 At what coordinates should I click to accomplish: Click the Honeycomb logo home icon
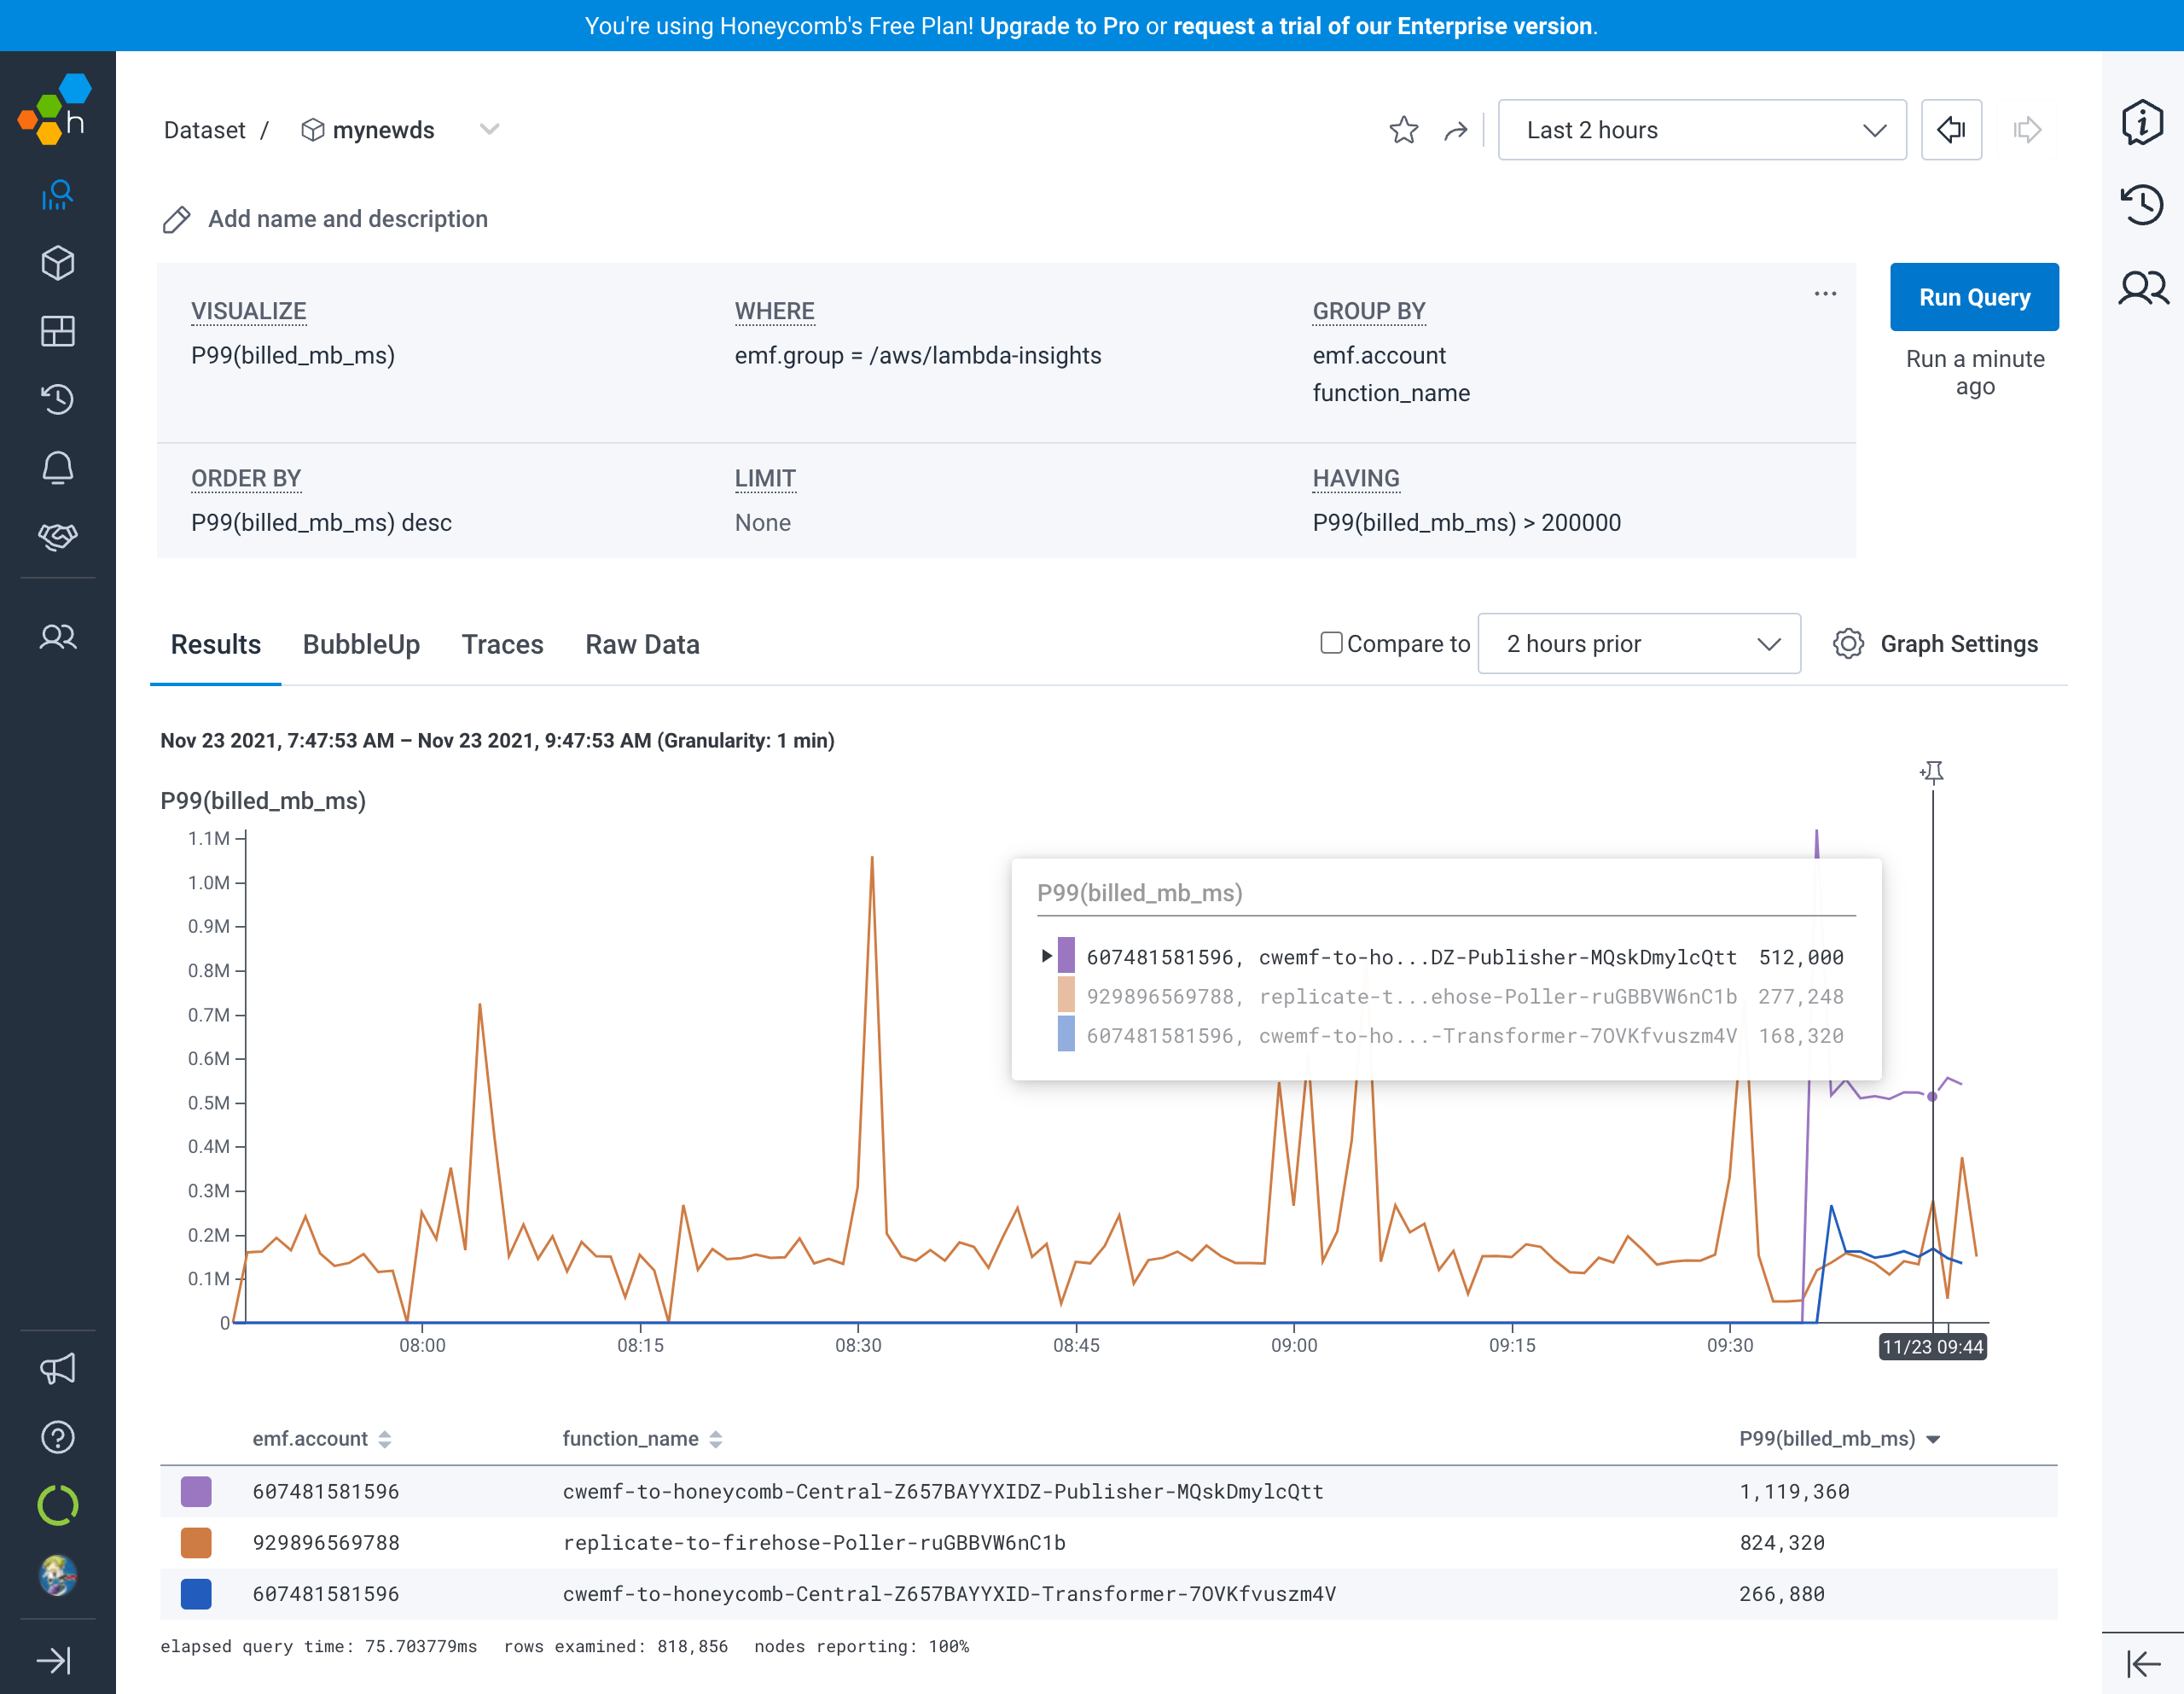[x=55, y=110]
